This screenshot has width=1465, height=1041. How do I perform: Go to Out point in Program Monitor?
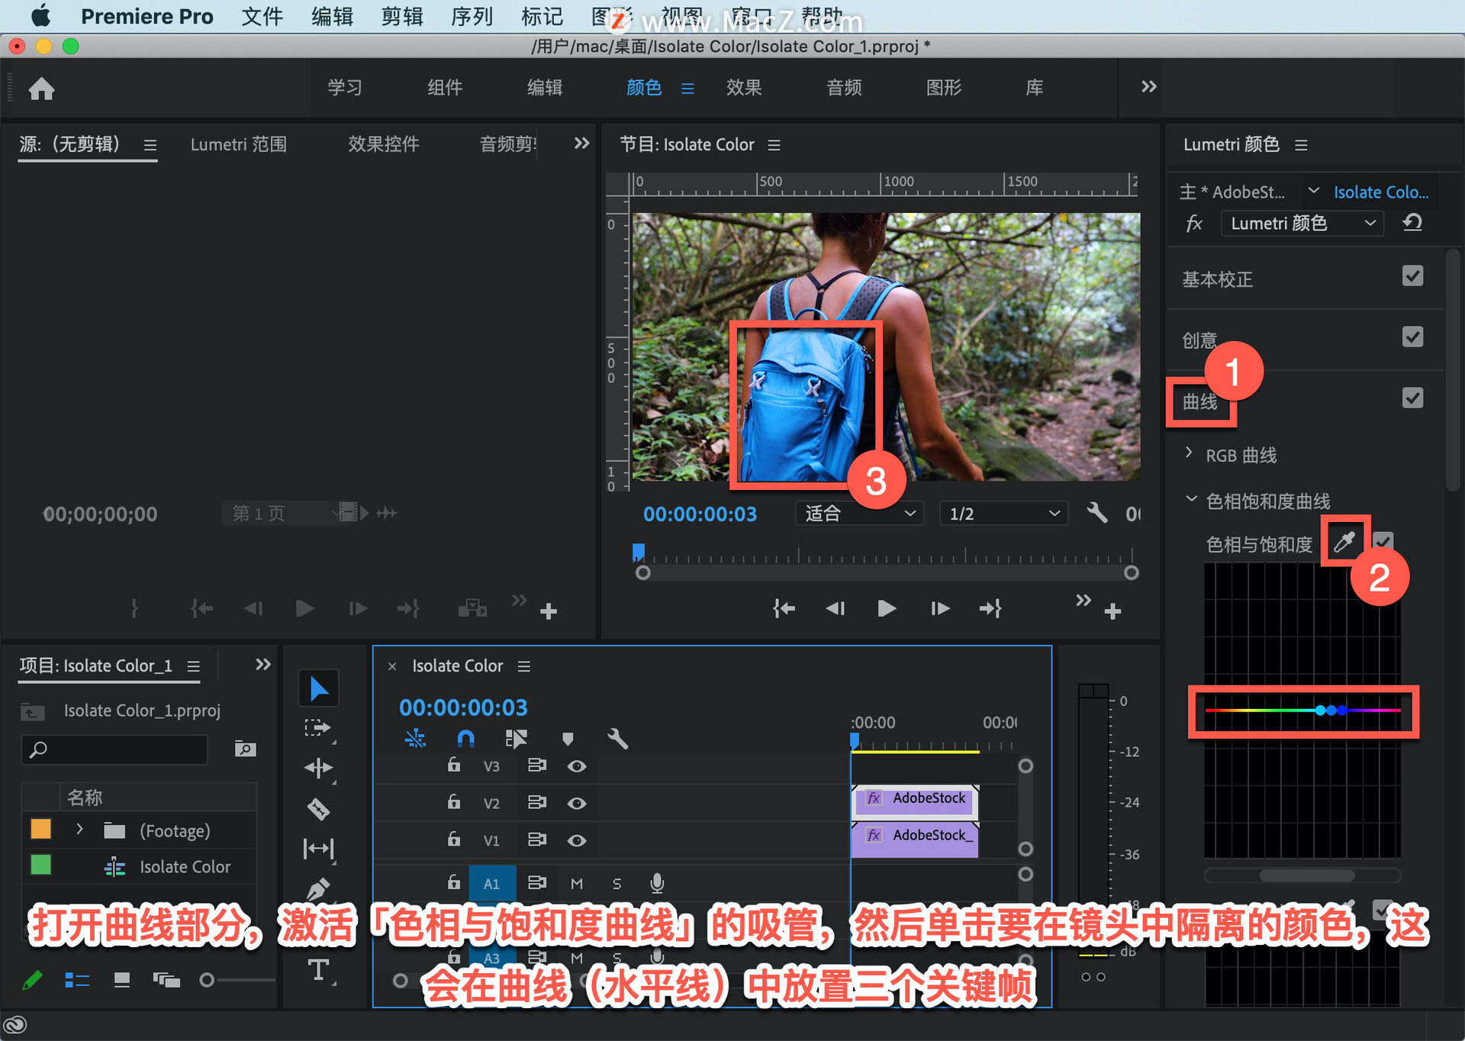990,608
